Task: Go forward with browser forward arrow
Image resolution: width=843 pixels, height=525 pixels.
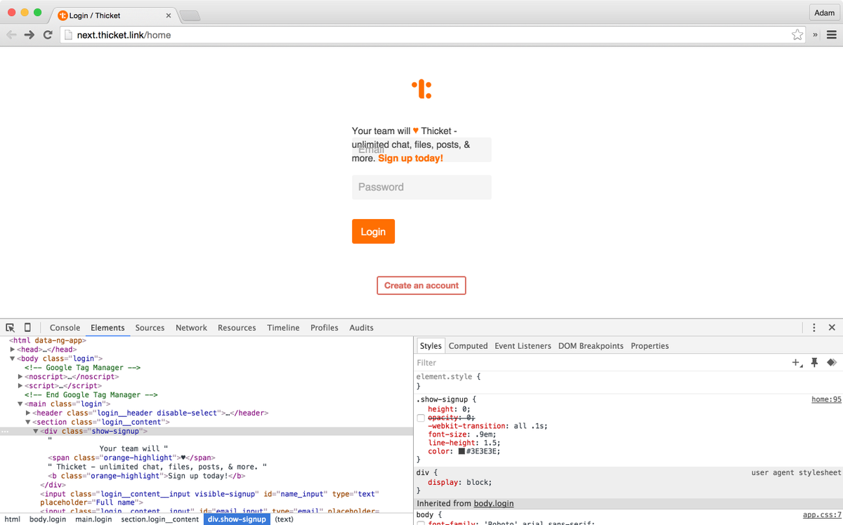Action: [x=30, y=34]
